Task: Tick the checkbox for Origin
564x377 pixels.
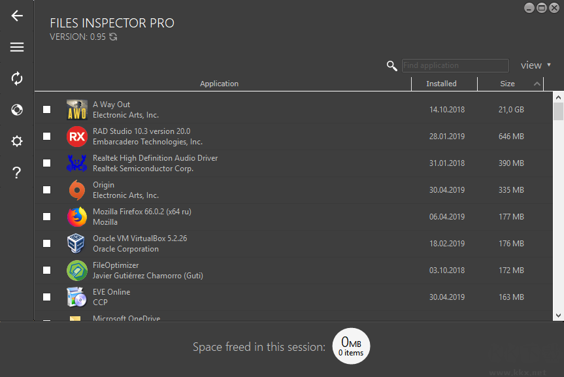Action: 46,189
